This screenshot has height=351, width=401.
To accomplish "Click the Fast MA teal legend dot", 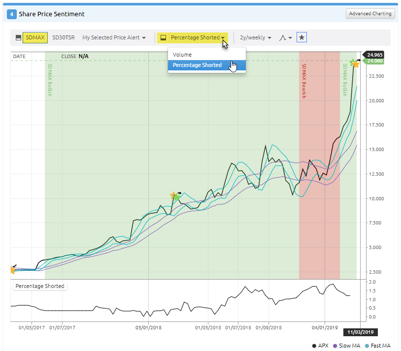I will (x=367, y=346).
